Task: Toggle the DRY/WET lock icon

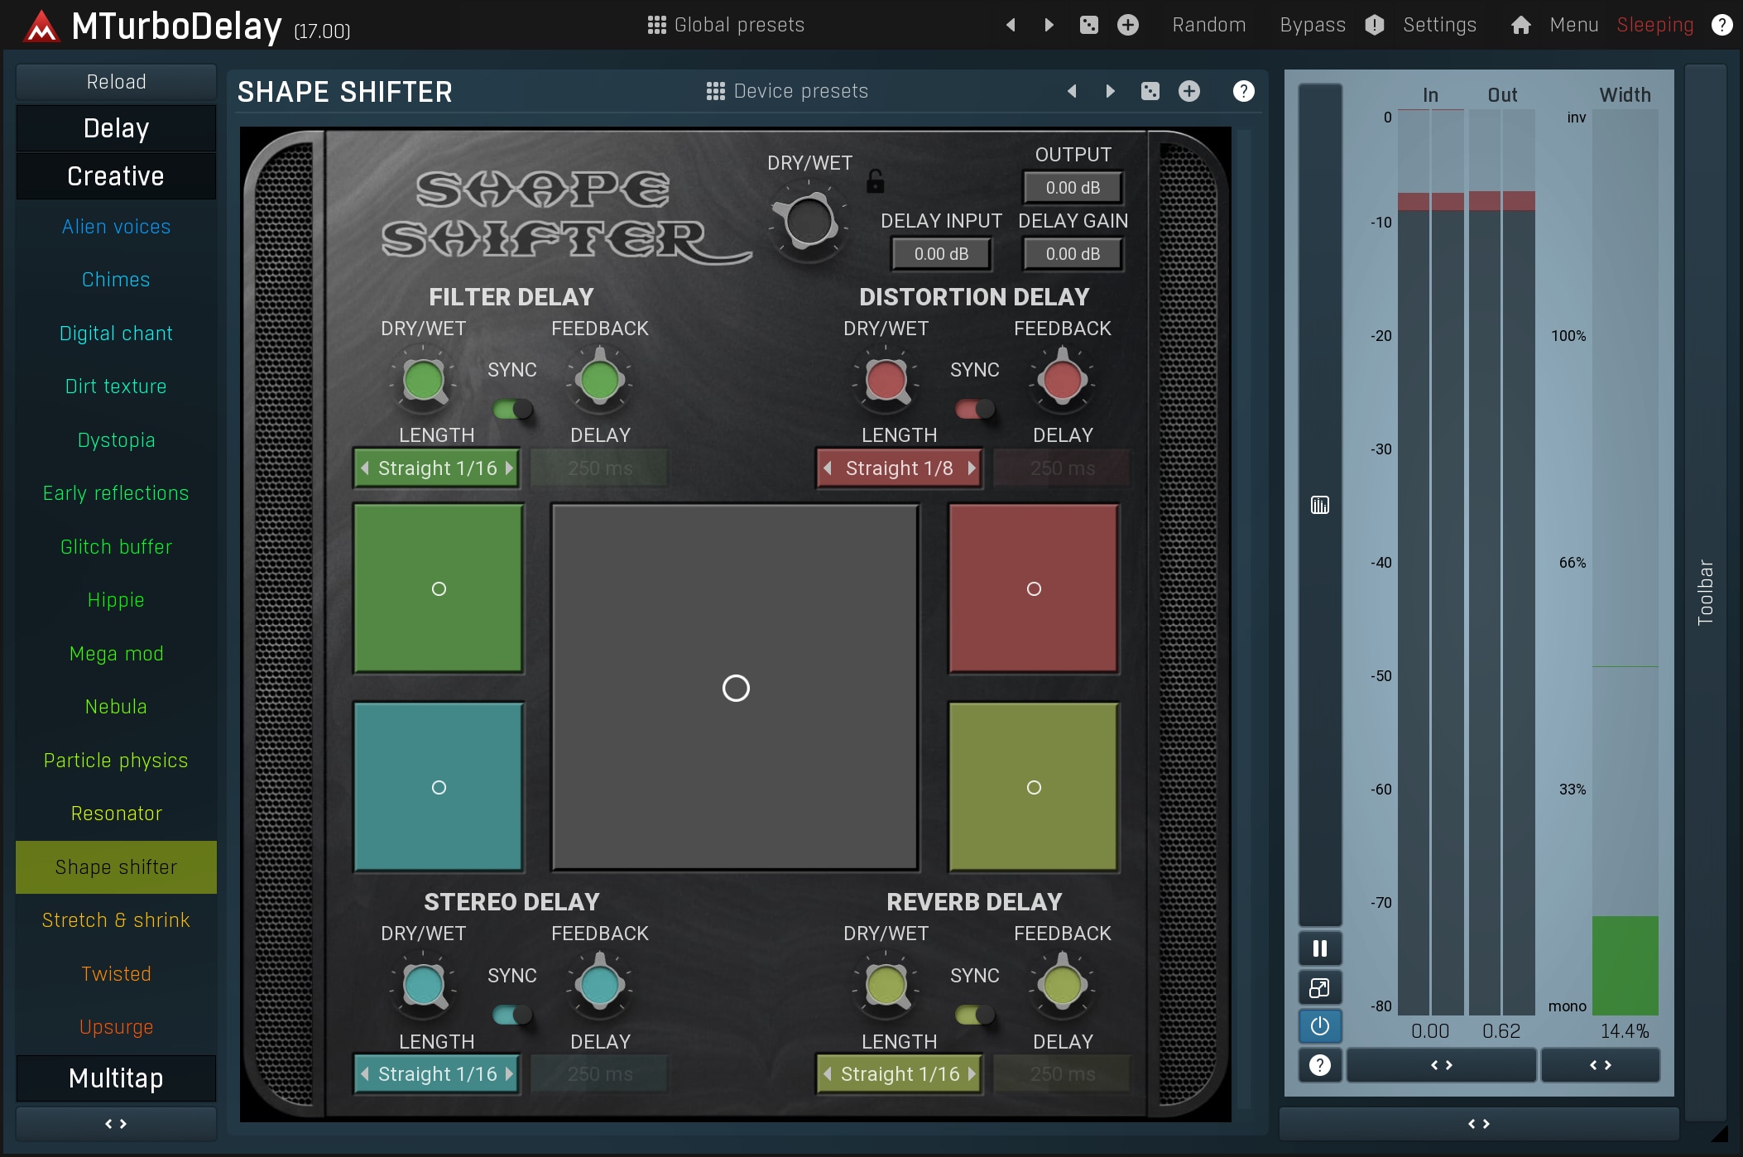Action: pyautogui.click(x=875, y=181)
